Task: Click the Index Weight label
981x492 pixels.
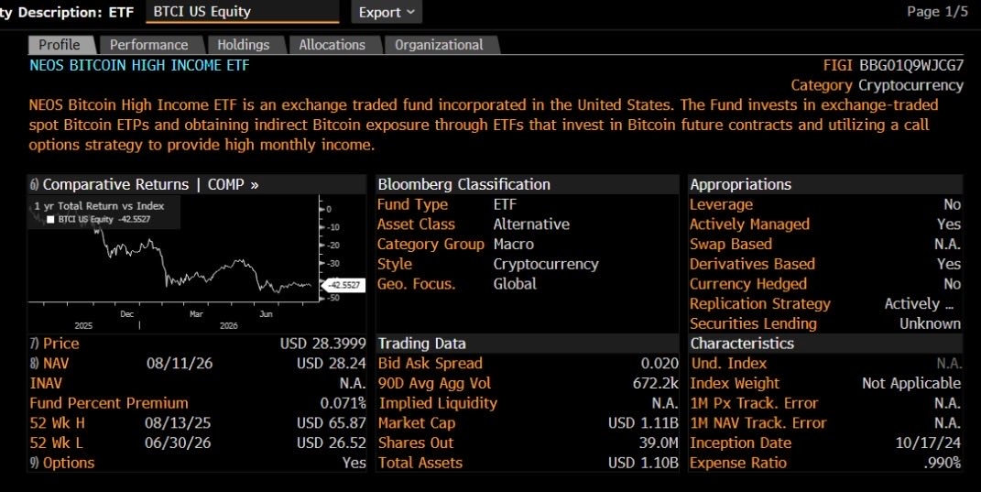Action: 736,384
